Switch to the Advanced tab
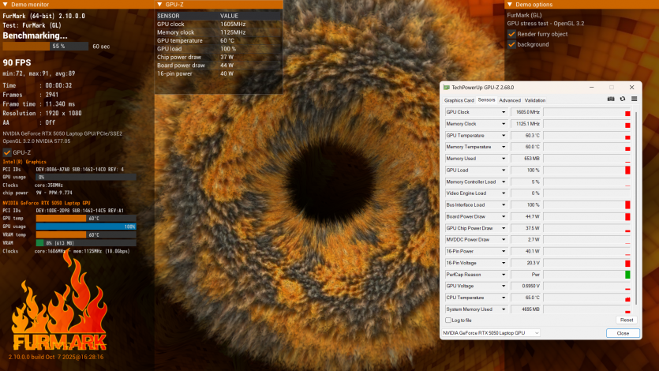 point(510,100)
